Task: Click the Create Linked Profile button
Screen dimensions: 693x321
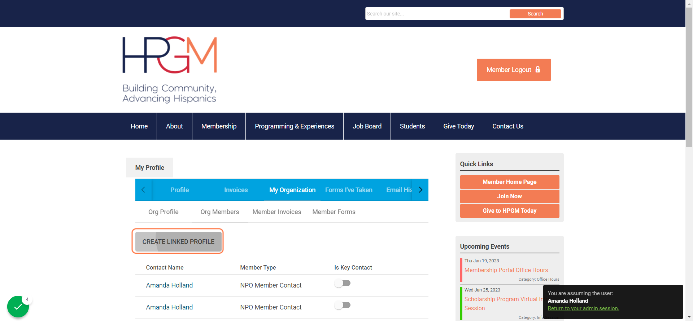Action: [x=178, y=242]
